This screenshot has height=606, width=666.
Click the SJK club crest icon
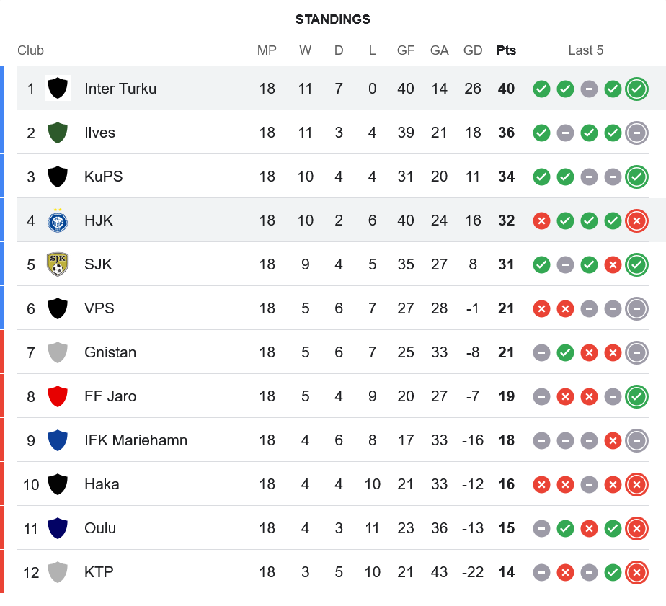(x=57, y=264)
